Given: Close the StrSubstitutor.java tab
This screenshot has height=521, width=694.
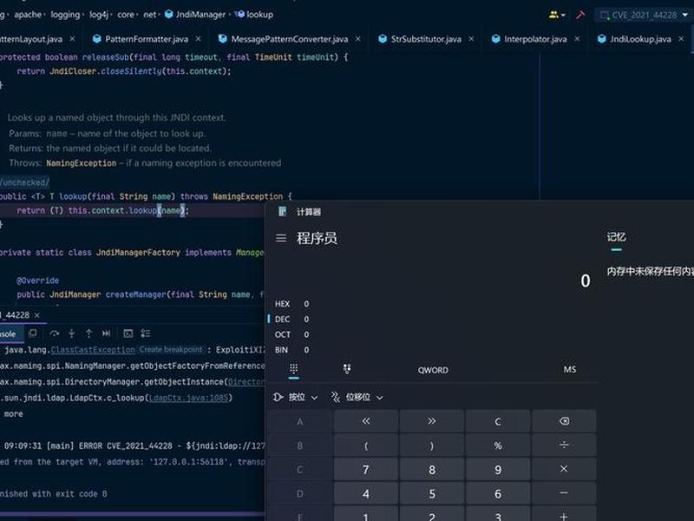Looking at the screenshot, I should click(471, 39).
